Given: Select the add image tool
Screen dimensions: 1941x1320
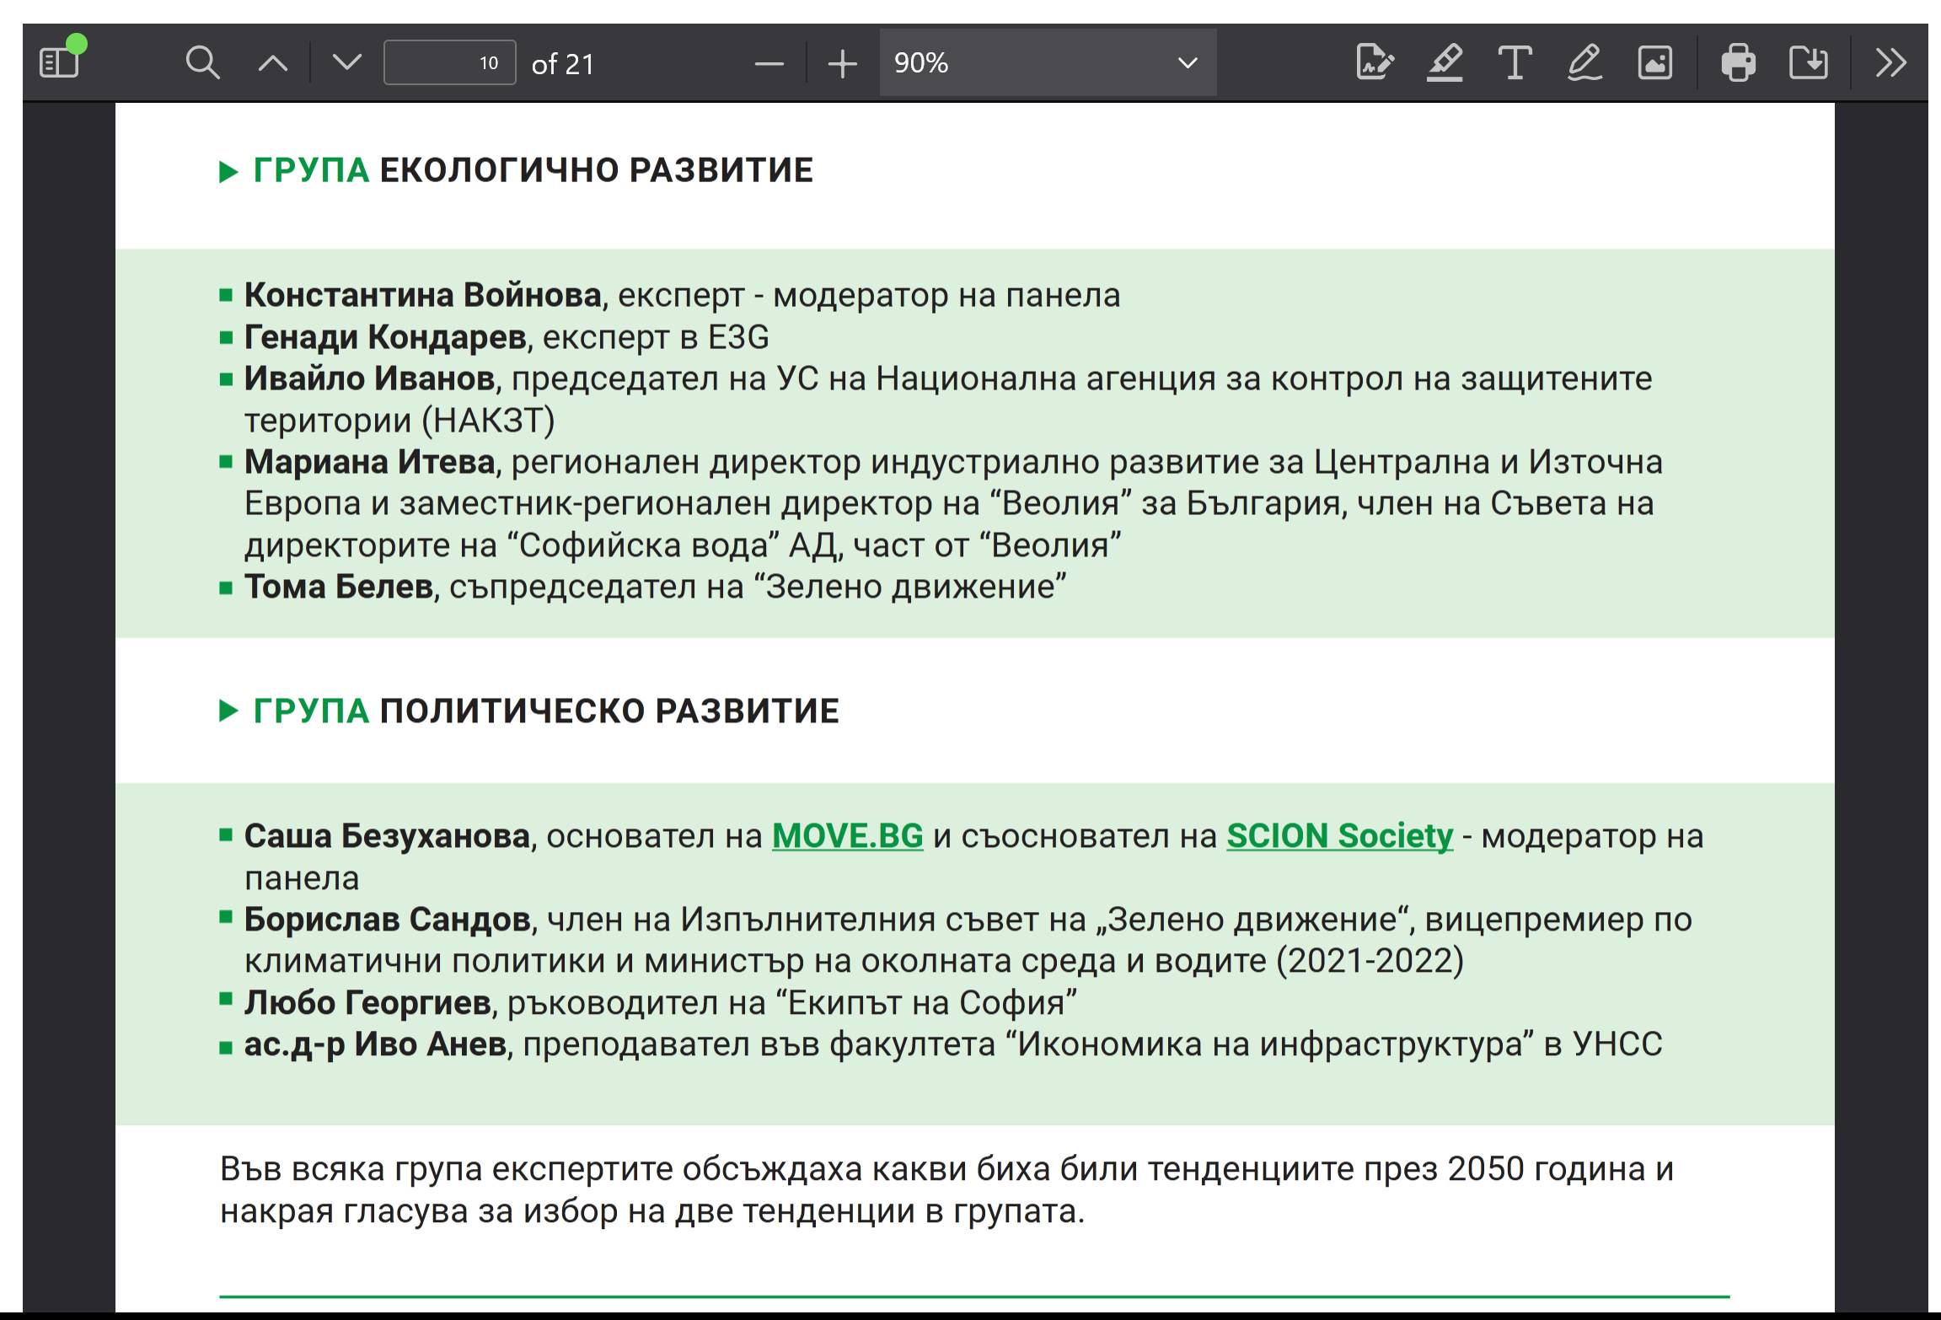Looking at the screenshot, I should pyautogui.click(x=1654, y=62).
